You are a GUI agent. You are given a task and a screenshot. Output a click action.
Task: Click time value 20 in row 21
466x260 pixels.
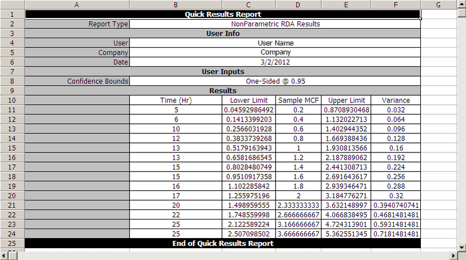(176, 205)
